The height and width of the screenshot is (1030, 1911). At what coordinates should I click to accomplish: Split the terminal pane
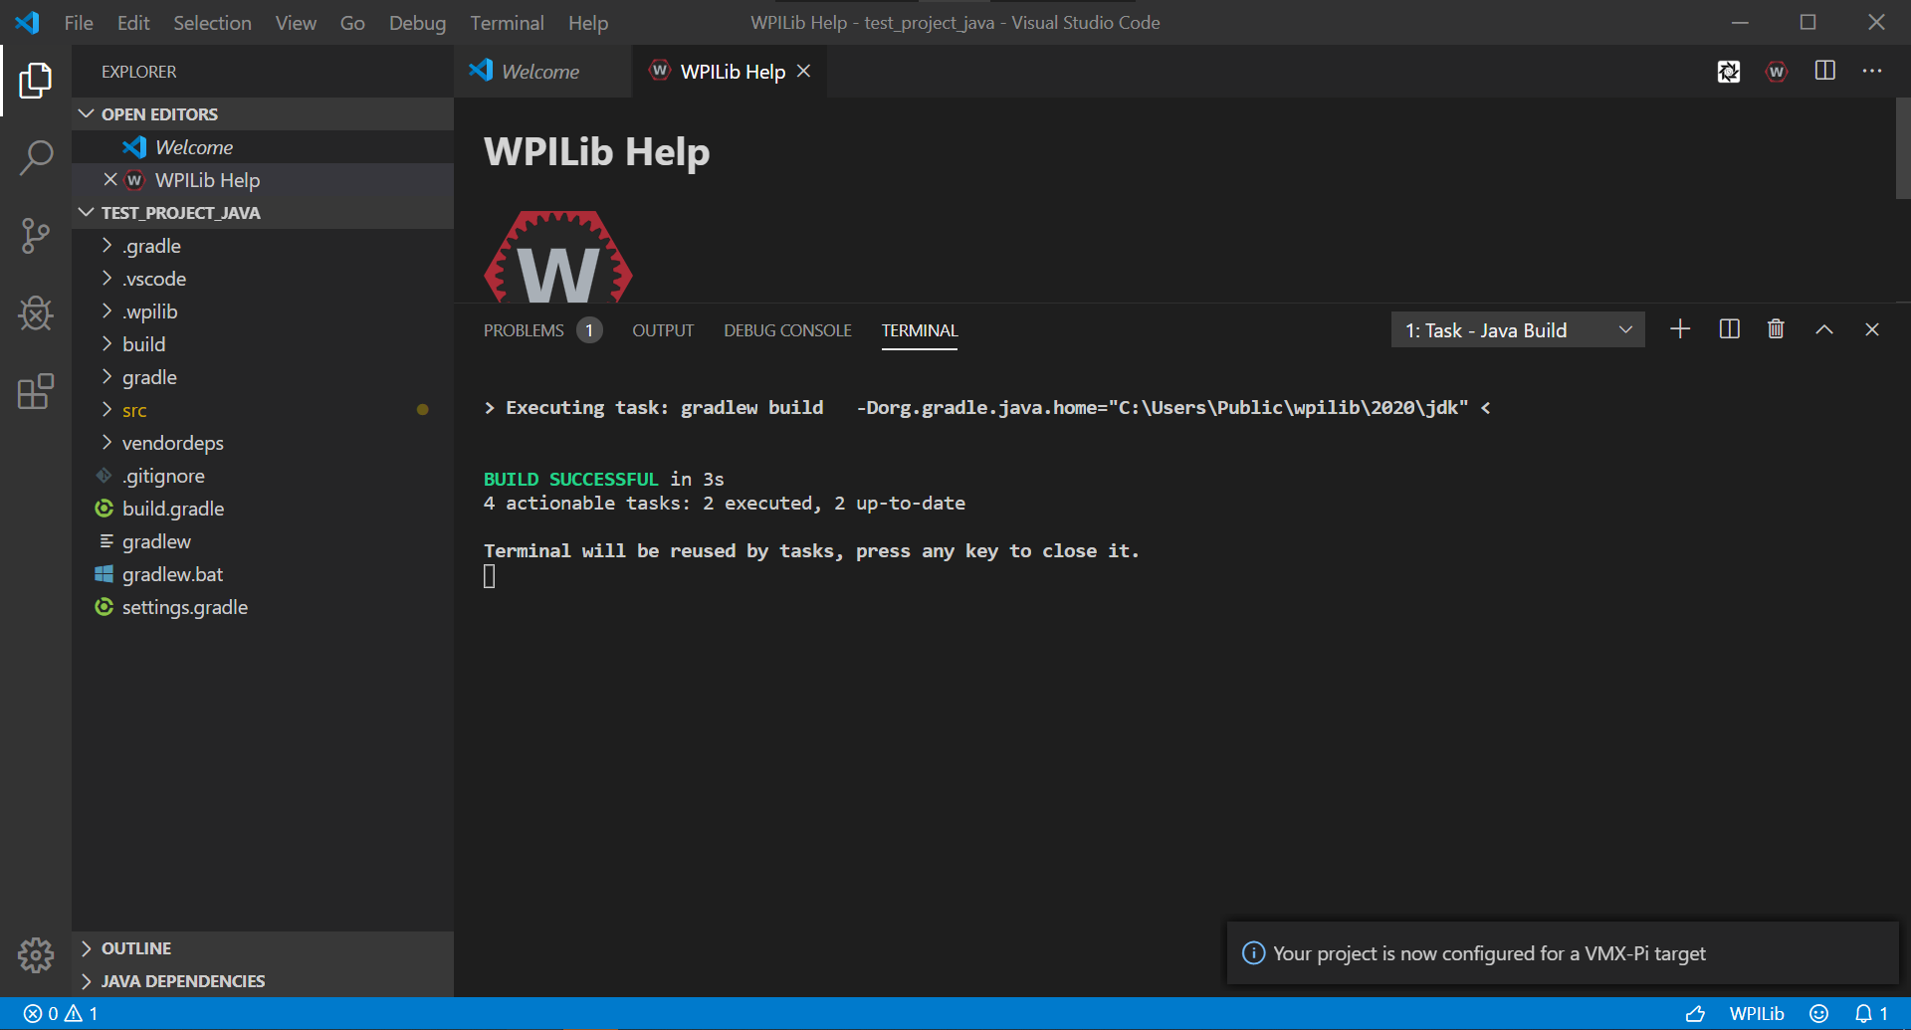point(1730,329)
